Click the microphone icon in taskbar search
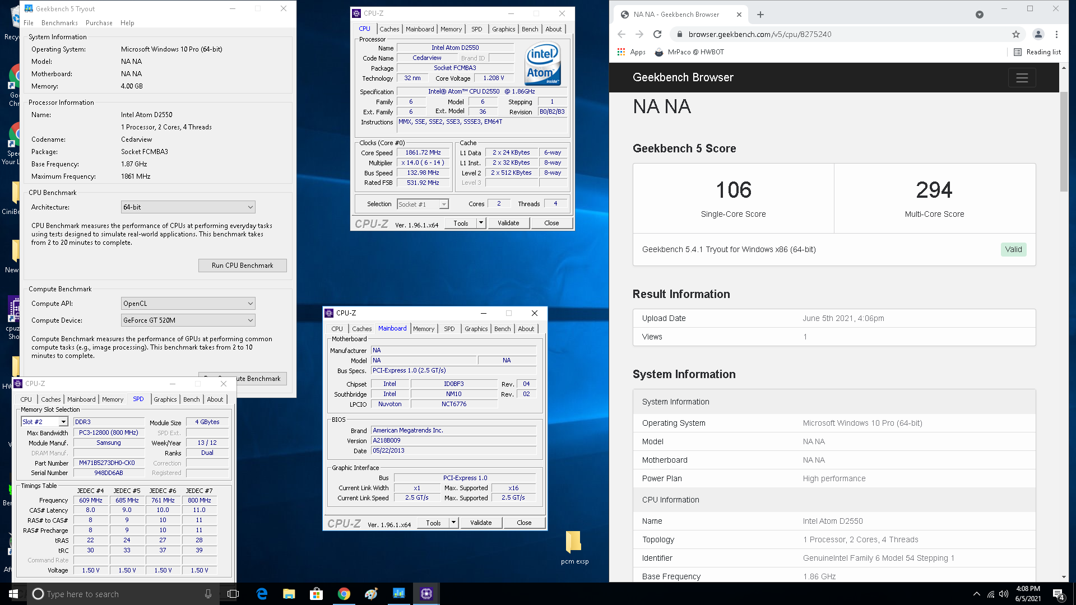The height and width of the screenshot is (605, 1076). (208, 594)
